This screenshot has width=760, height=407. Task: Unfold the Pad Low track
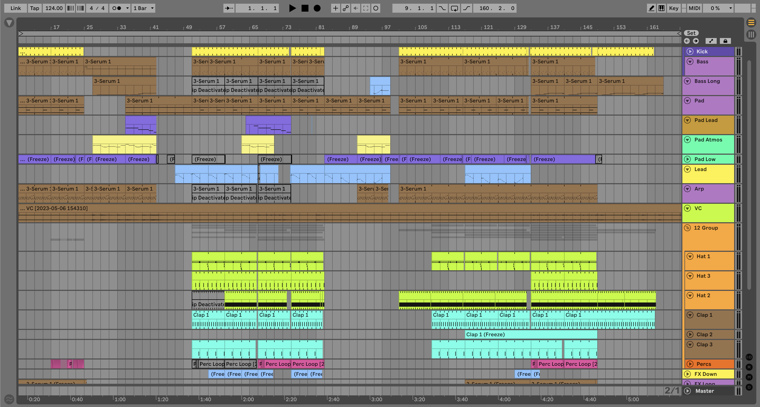click(x=687, y=159)
